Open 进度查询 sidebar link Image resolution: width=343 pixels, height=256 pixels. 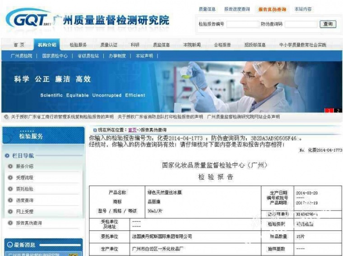pyautogui.click(x=24, y=200)
